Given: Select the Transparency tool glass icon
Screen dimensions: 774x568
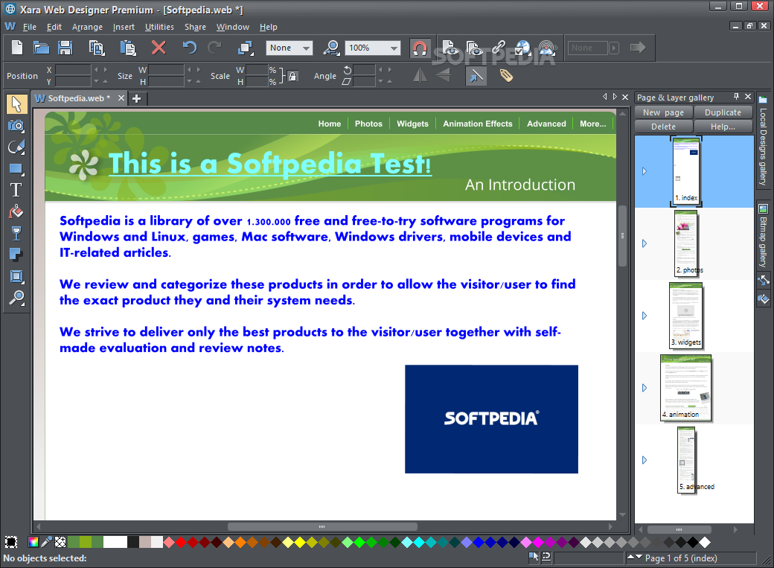Looking at the screenshot, I should (16, 233).
